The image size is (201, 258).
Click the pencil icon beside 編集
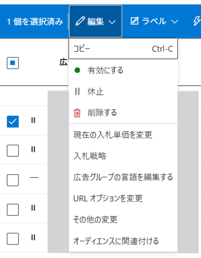[79, 22]
